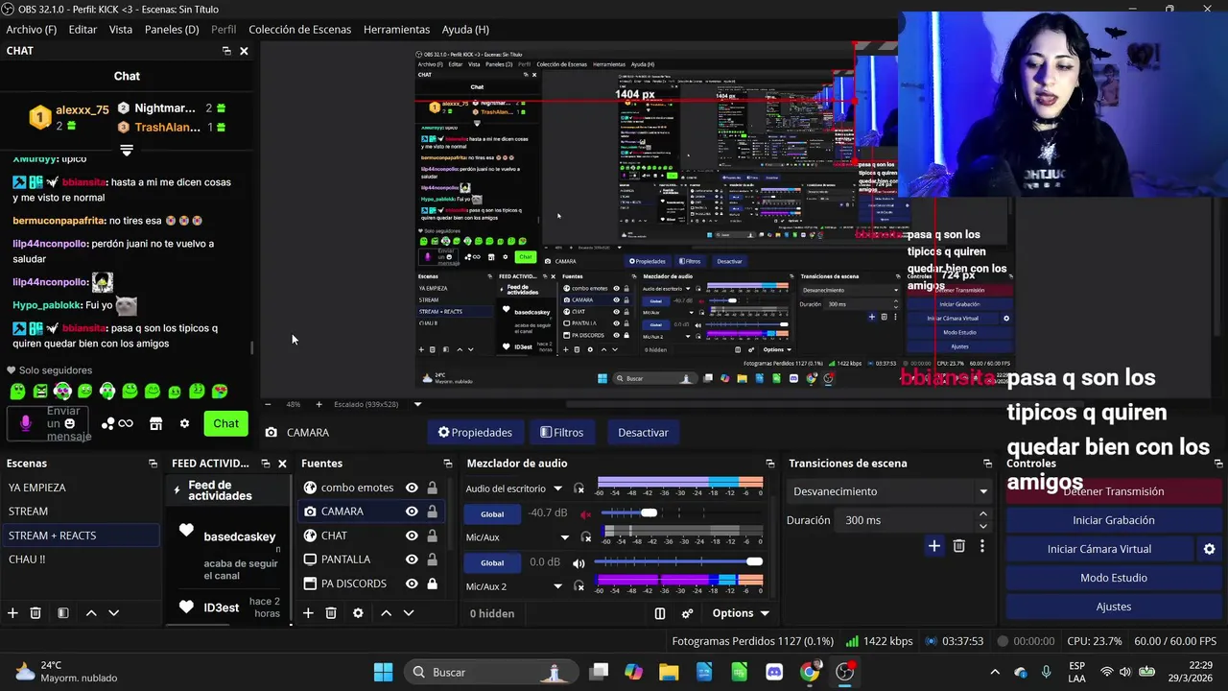Select the YA EMPIEZA scene
This screenshot has height=691, width=1228.
pos(81,488)
